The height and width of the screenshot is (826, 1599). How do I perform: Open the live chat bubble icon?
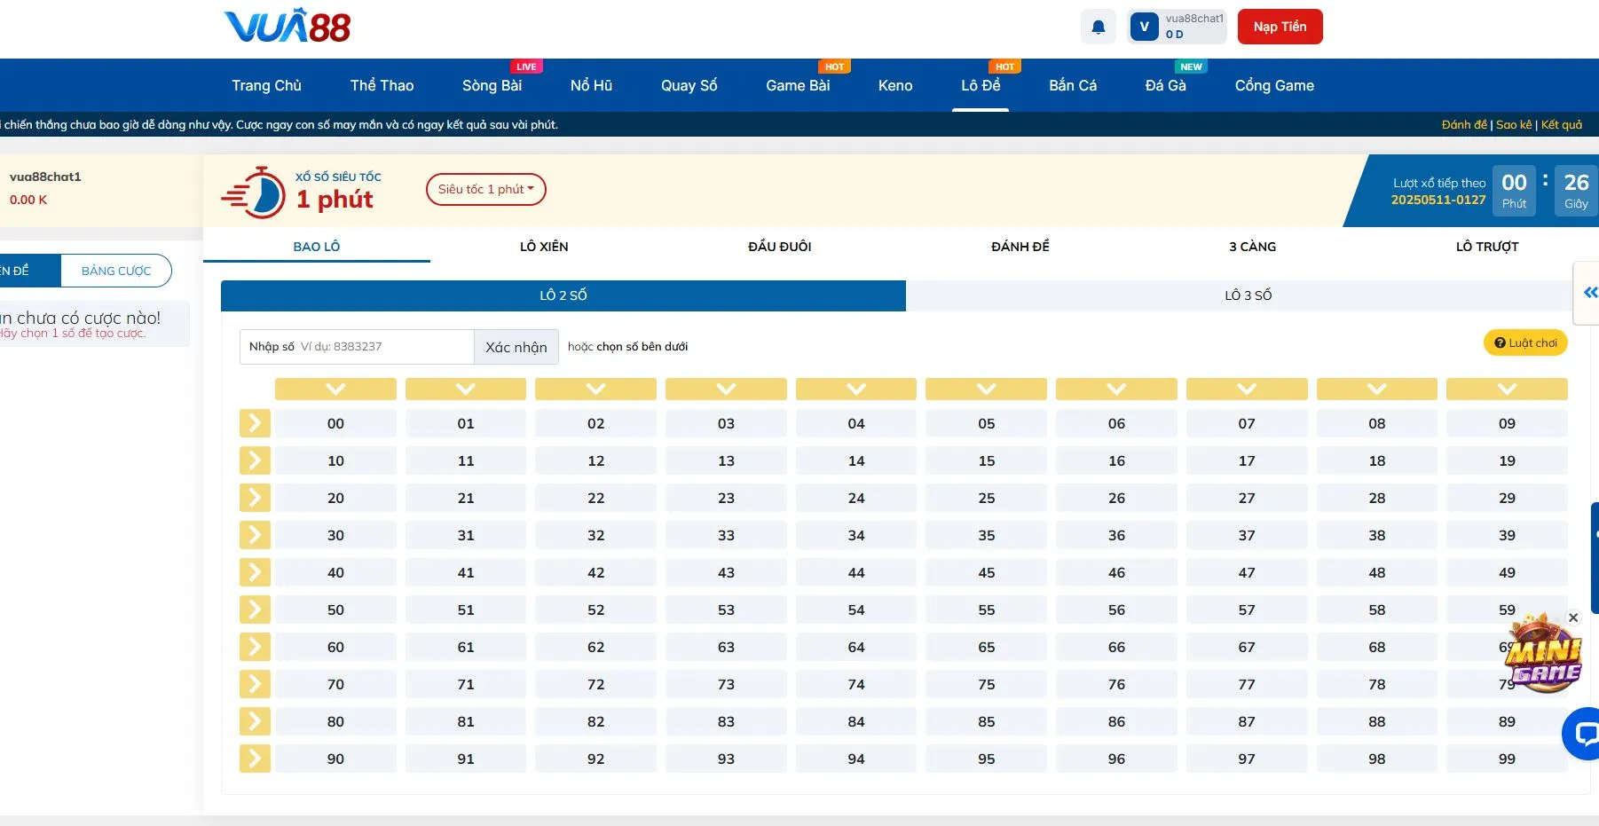1581,733
